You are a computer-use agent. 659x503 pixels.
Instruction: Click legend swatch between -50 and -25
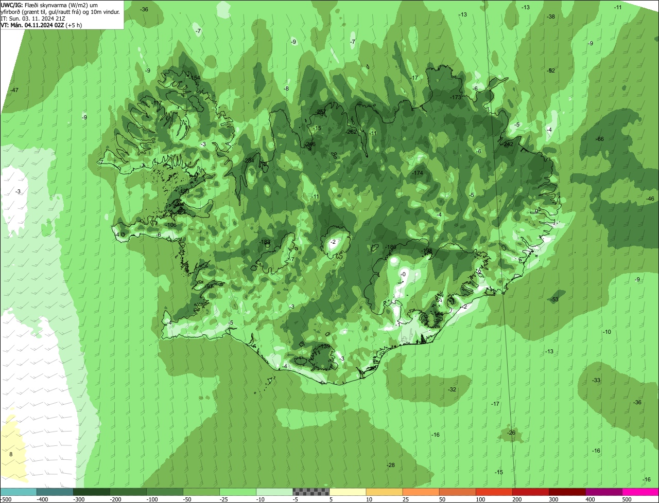pyautogui.click(x=201, y=492)
